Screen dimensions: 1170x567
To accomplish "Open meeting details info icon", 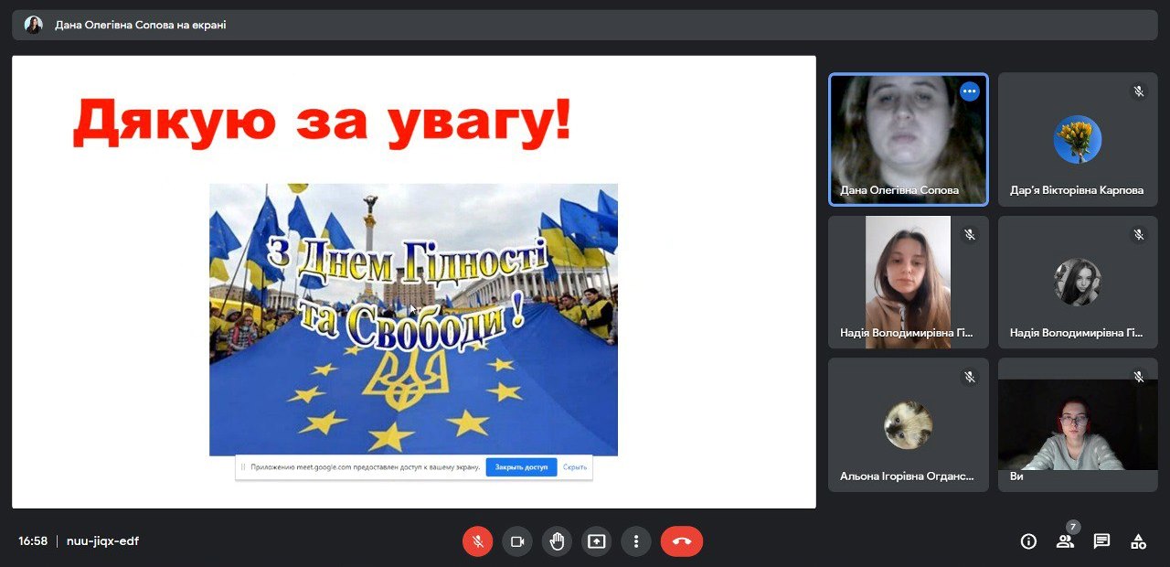I will click(x=1028, y=541).
